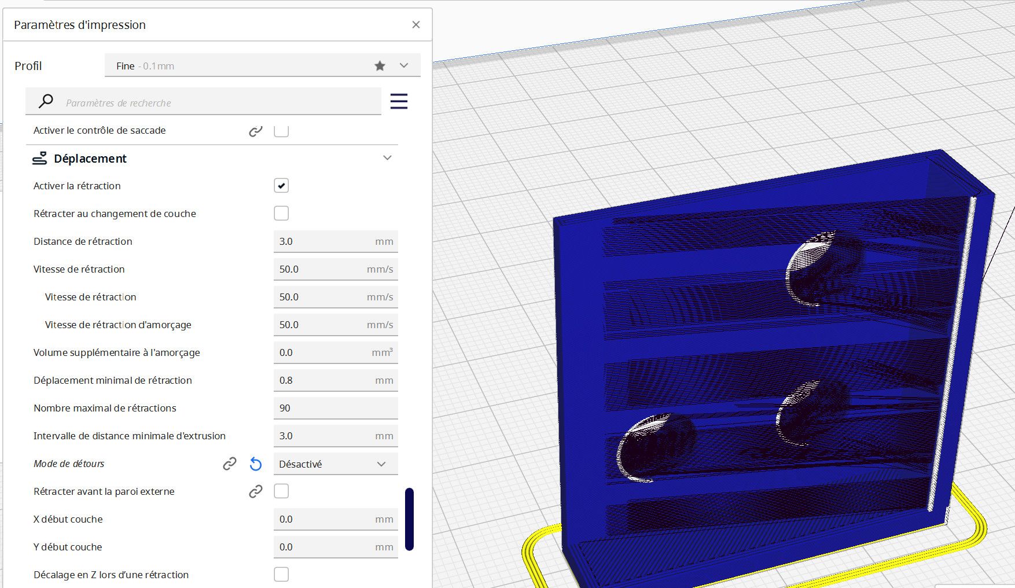Close the Paramètres d'impression panel

tap(415, 25)
